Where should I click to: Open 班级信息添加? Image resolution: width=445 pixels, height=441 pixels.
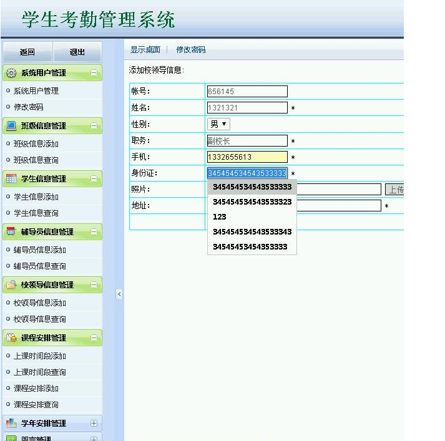pyautogui.click(x=36, y=144)
